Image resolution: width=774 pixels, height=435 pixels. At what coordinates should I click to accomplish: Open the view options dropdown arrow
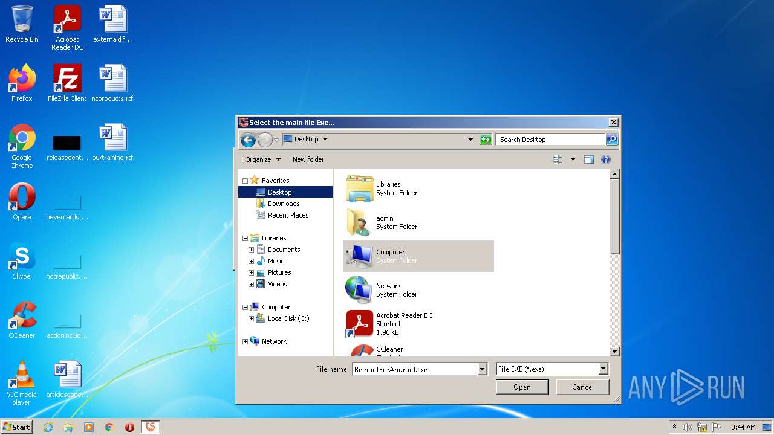pos(573,159)
